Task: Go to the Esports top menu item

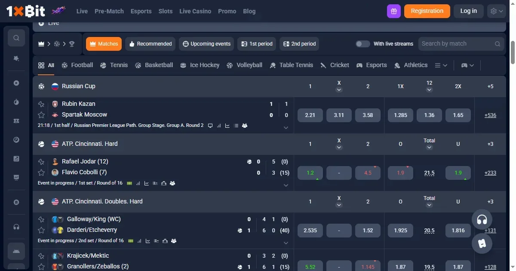Action: 141,11
